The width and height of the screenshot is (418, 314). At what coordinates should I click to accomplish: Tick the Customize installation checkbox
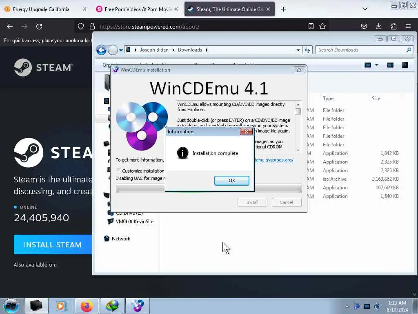[119, 170]
